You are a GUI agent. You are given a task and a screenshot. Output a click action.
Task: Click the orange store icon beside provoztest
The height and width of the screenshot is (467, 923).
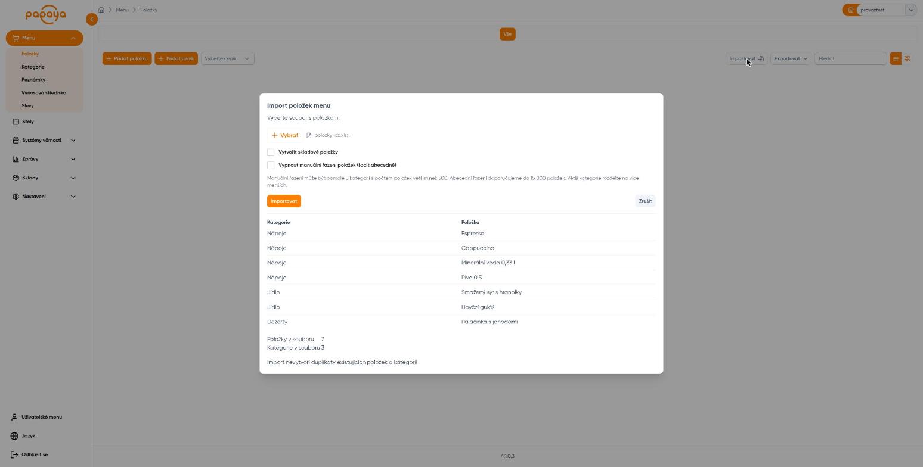click(x=851, y=10)
